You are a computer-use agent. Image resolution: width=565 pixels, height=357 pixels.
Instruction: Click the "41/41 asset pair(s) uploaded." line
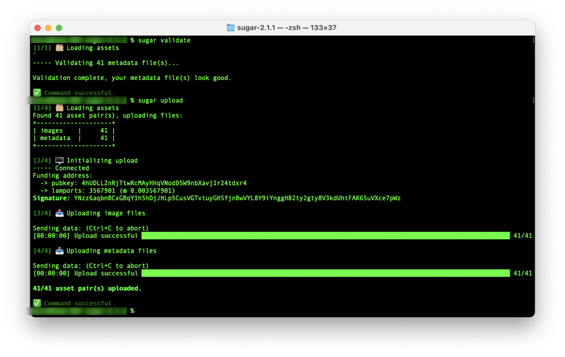(87, 289)
